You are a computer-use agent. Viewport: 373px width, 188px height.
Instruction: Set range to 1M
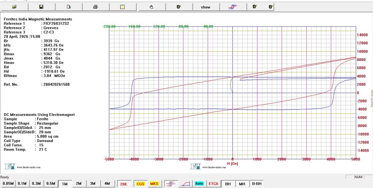tap(65, 184)
